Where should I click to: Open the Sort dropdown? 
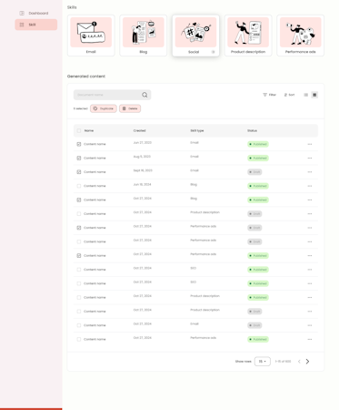click(x=289, y=95)
